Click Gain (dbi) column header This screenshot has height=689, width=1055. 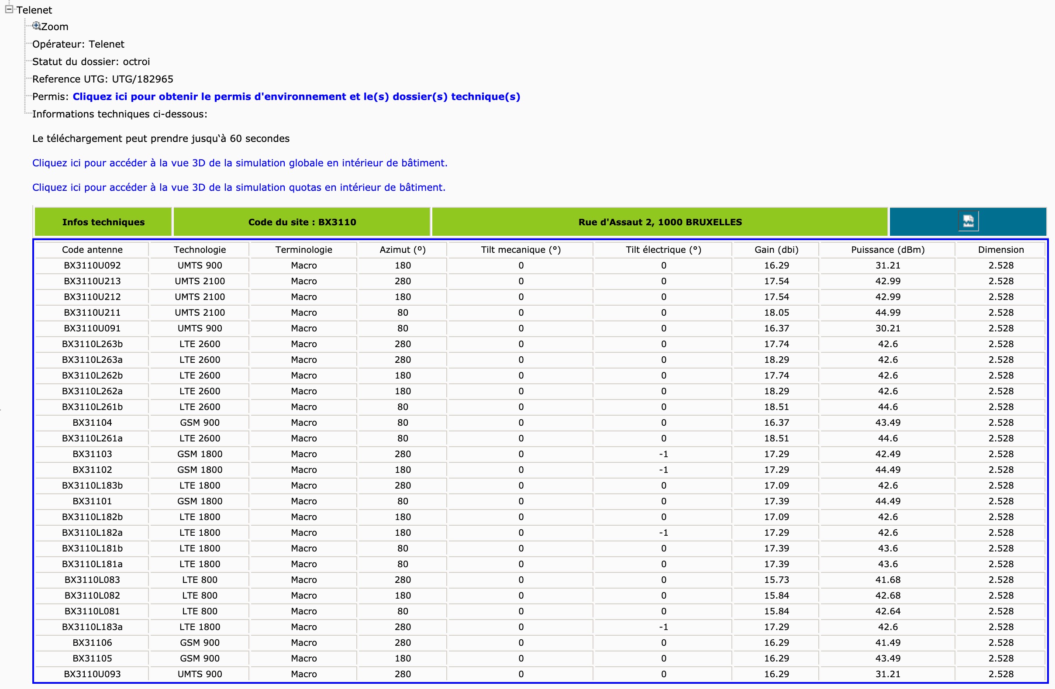[x=776, y=250]
